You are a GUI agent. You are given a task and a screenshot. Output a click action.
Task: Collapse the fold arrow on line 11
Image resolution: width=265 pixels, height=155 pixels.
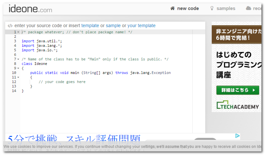[18, 77]
